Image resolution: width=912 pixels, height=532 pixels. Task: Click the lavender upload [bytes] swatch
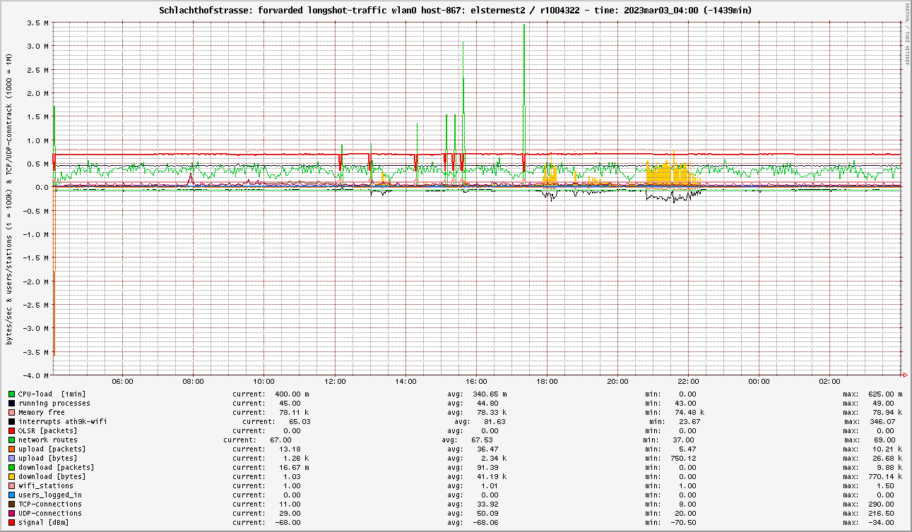click(x=12, y=458)
